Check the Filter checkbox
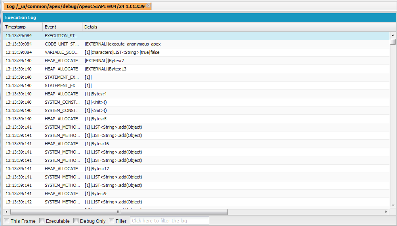Image resolution: width=397 pixels, height=226 pixels. (x=111, y=221)
